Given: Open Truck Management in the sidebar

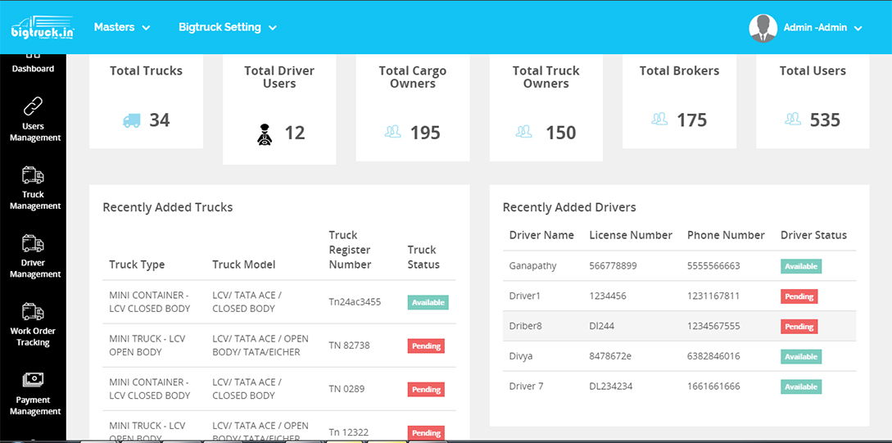Looking at the screenshot, I should [34, 188].
